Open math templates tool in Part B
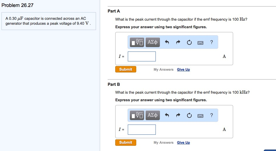276x151 pixels. coord(137,116)
